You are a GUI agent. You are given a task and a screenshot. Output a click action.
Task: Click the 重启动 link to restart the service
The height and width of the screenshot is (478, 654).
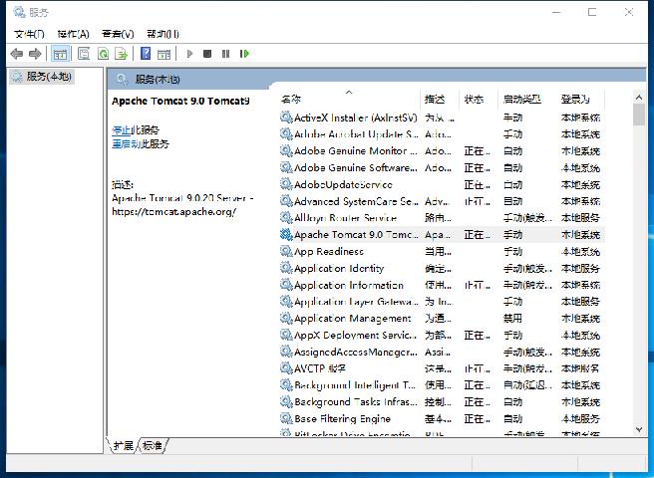(125, 144)
